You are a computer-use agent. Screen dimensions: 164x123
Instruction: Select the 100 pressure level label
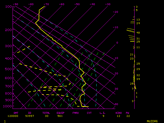tap(8, 6)
